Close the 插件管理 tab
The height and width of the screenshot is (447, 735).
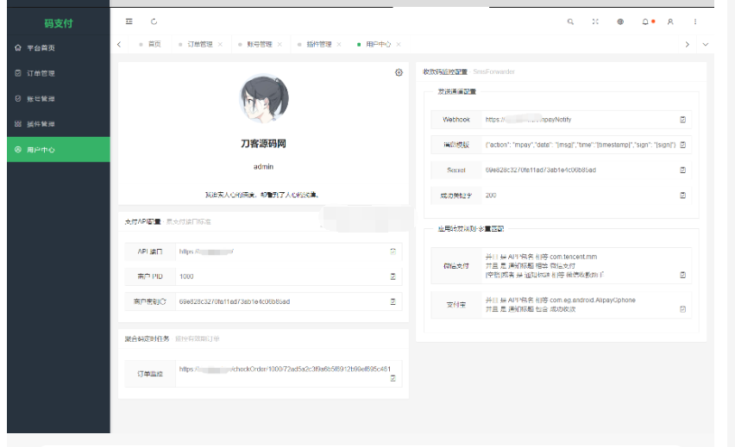(339, 45)
